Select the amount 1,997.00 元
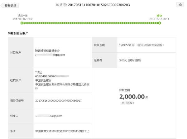 point(127,45)
